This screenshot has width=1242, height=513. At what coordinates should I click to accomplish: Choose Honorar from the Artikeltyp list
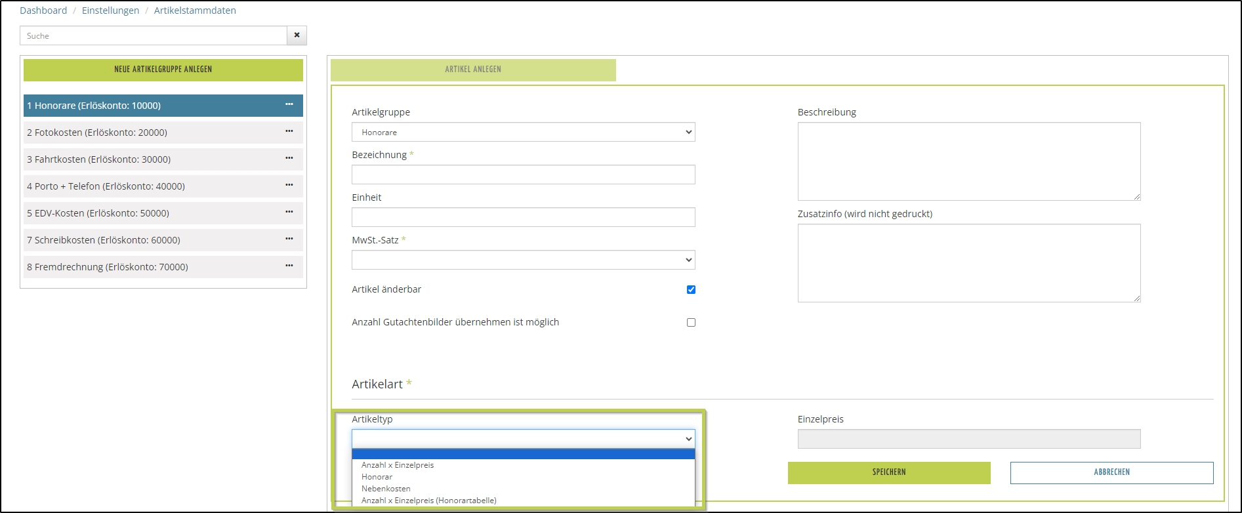[x=377, y=477]
